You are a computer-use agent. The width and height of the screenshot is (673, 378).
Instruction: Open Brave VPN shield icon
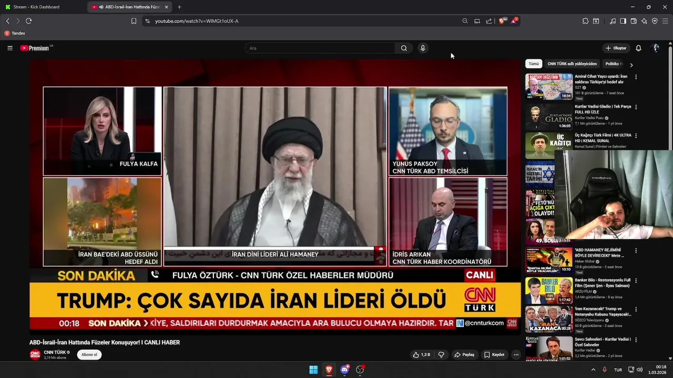[x=655, y=21]
